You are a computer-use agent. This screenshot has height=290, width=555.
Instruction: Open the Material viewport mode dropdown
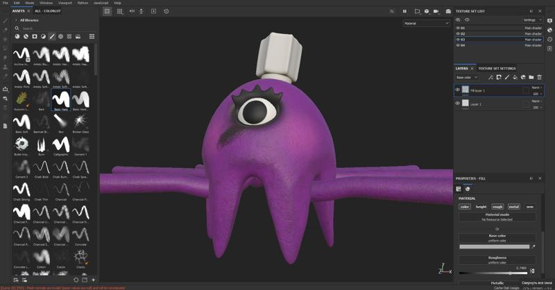click(x=426, y=23)
